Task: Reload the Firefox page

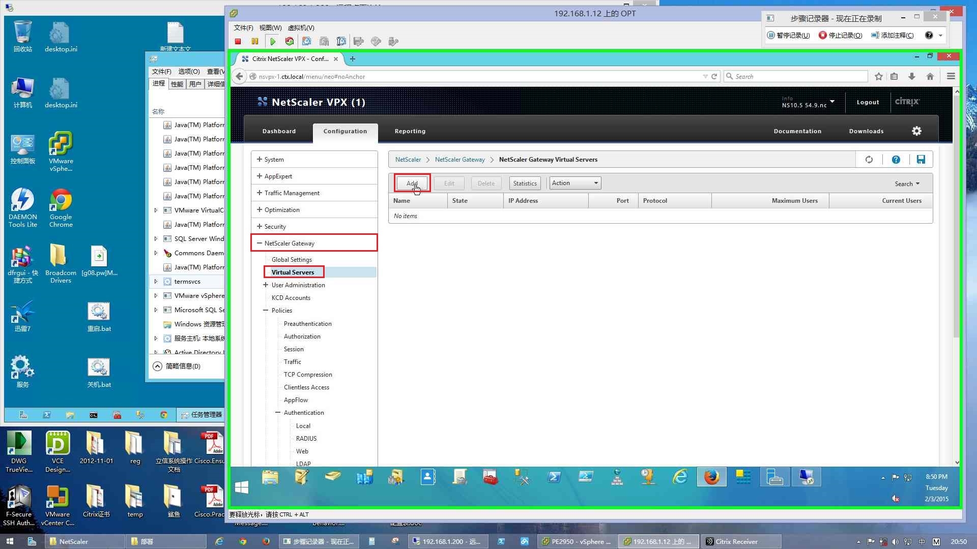Action: click(714, 76)
